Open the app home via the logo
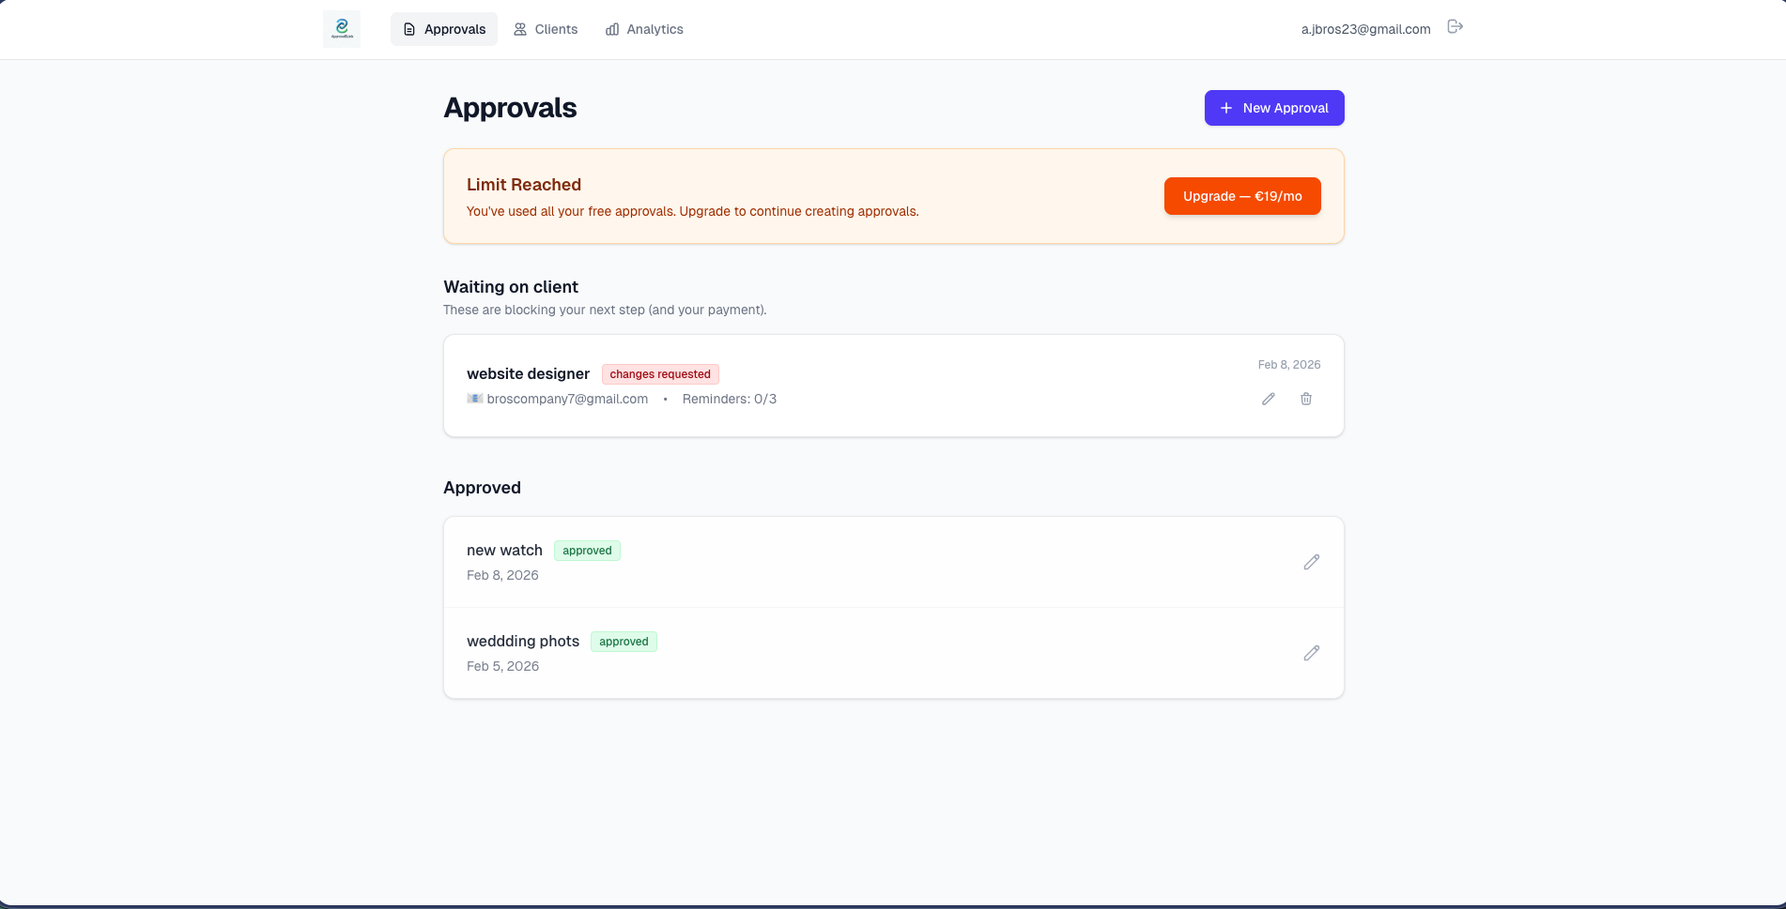The image size is (1786, 909). [342, 28]
